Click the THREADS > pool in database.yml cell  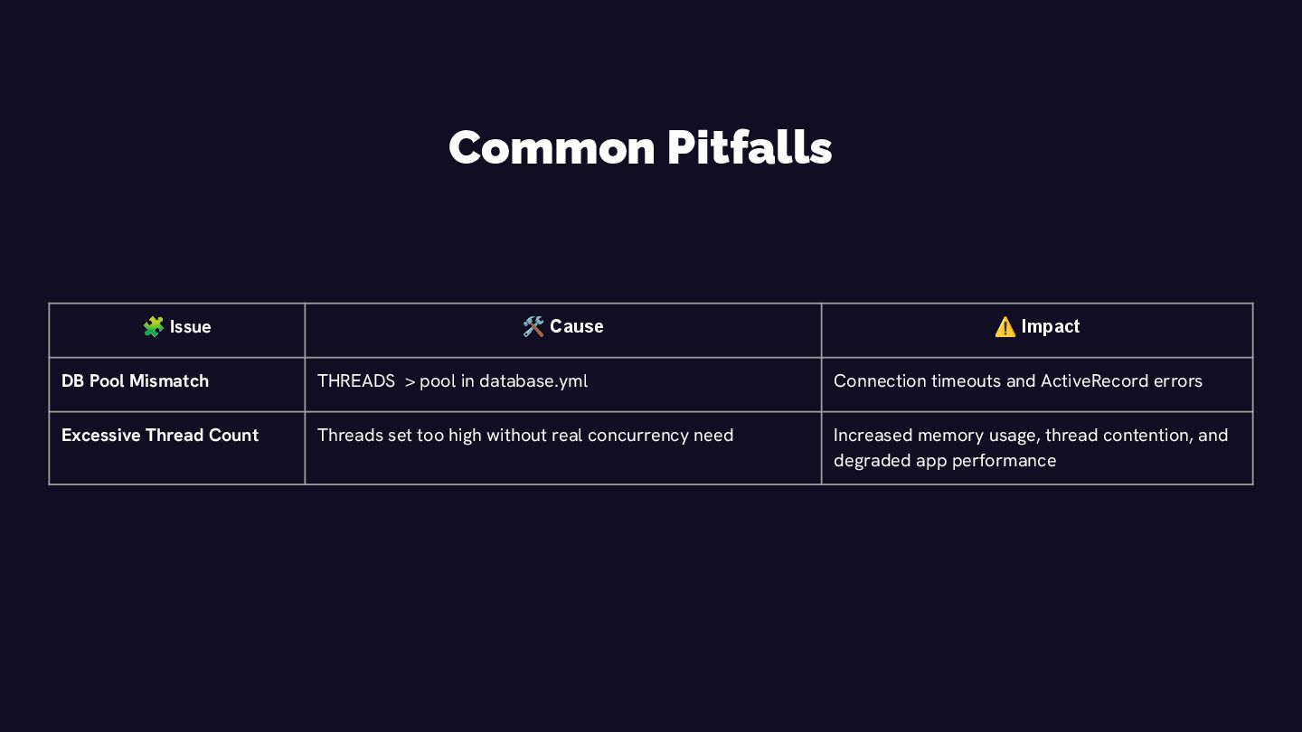(x=563, y=385)
